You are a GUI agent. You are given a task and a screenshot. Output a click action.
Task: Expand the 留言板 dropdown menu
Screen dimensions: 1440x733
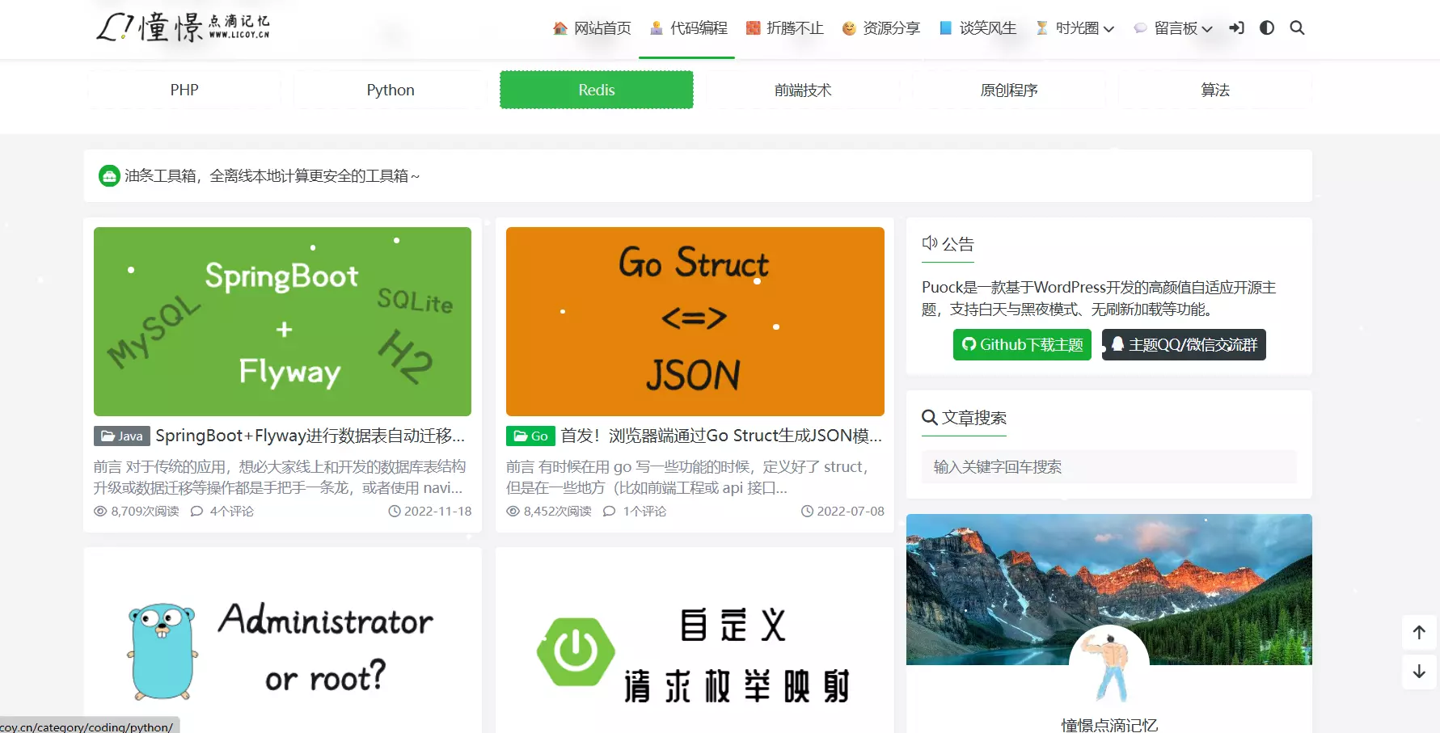point(1173,28)
